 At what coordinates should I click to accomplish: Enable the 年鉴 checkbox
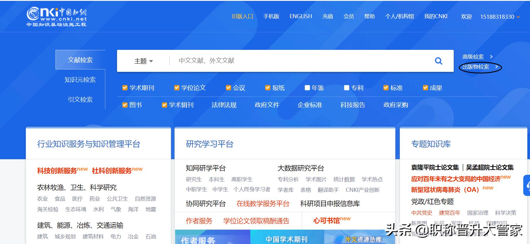click(307, 88)
